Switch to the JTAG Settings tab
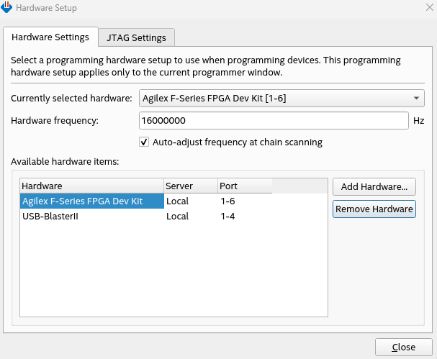 136,37
